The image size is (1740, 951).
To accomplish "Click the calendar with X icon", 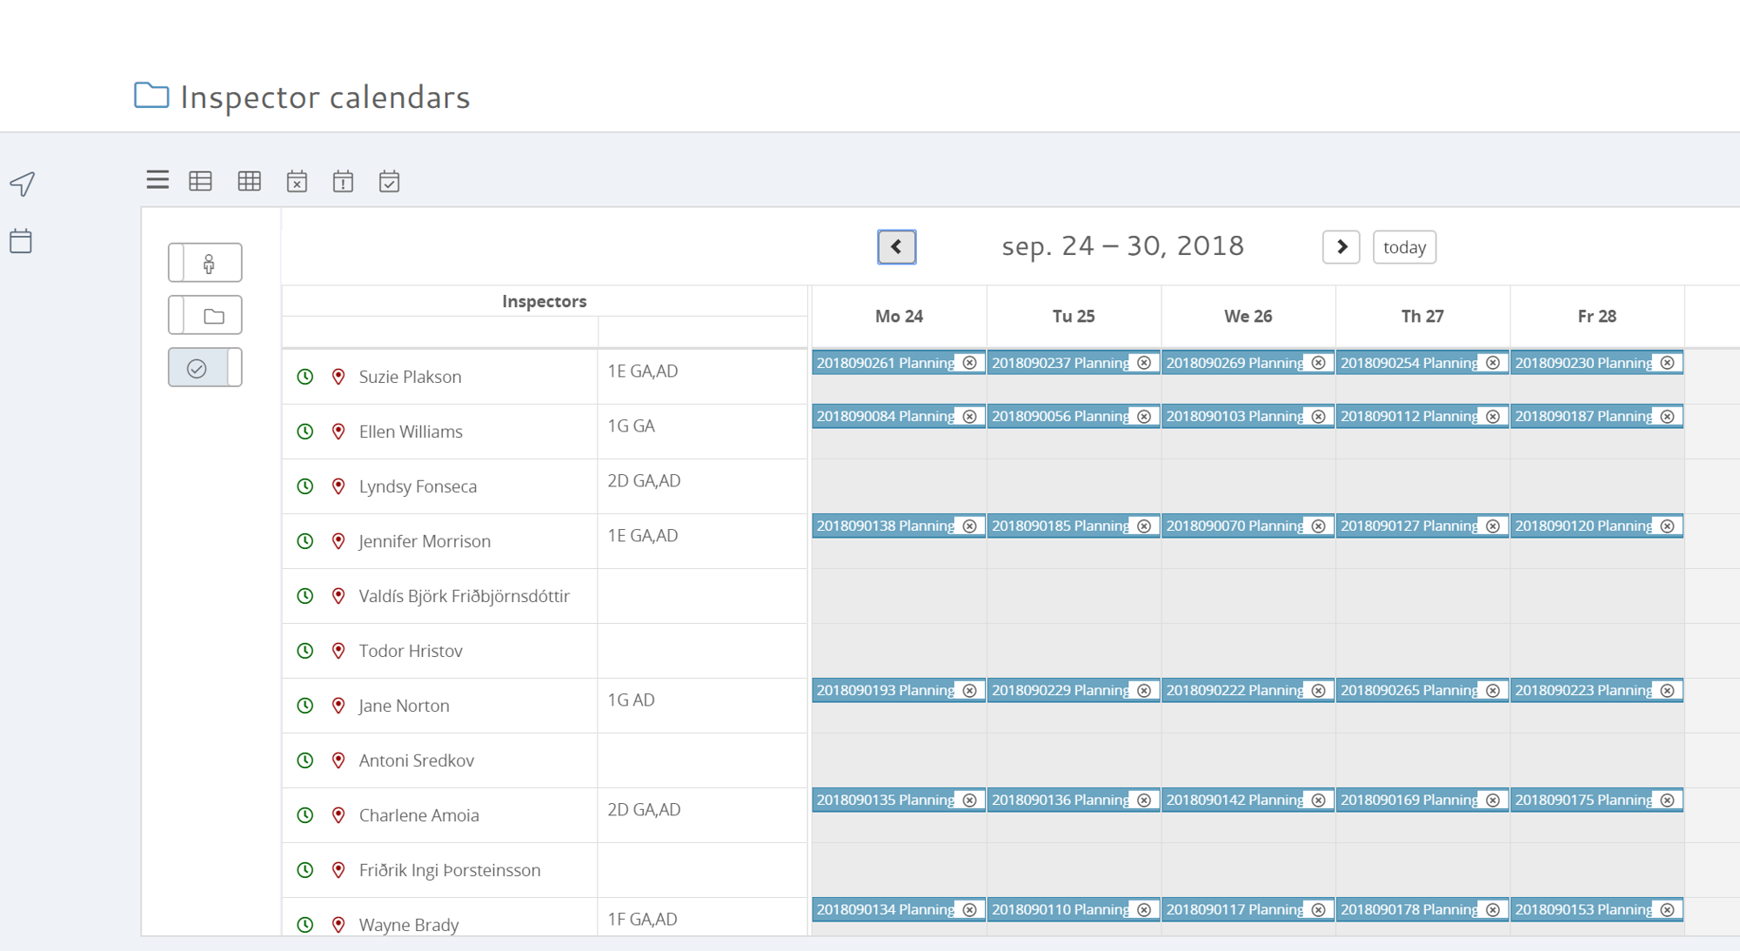I will [297, 181].
